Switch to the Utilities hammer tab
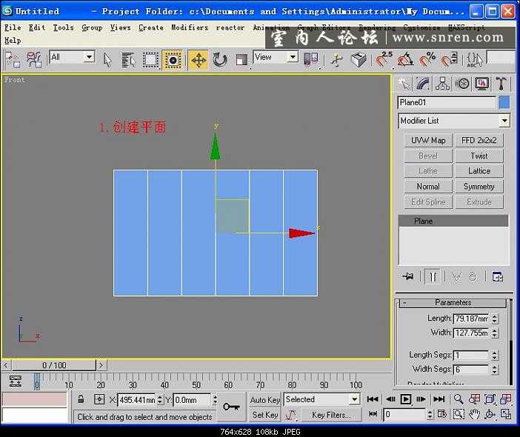The image size is (520, 437). click(x=501, y=84)
